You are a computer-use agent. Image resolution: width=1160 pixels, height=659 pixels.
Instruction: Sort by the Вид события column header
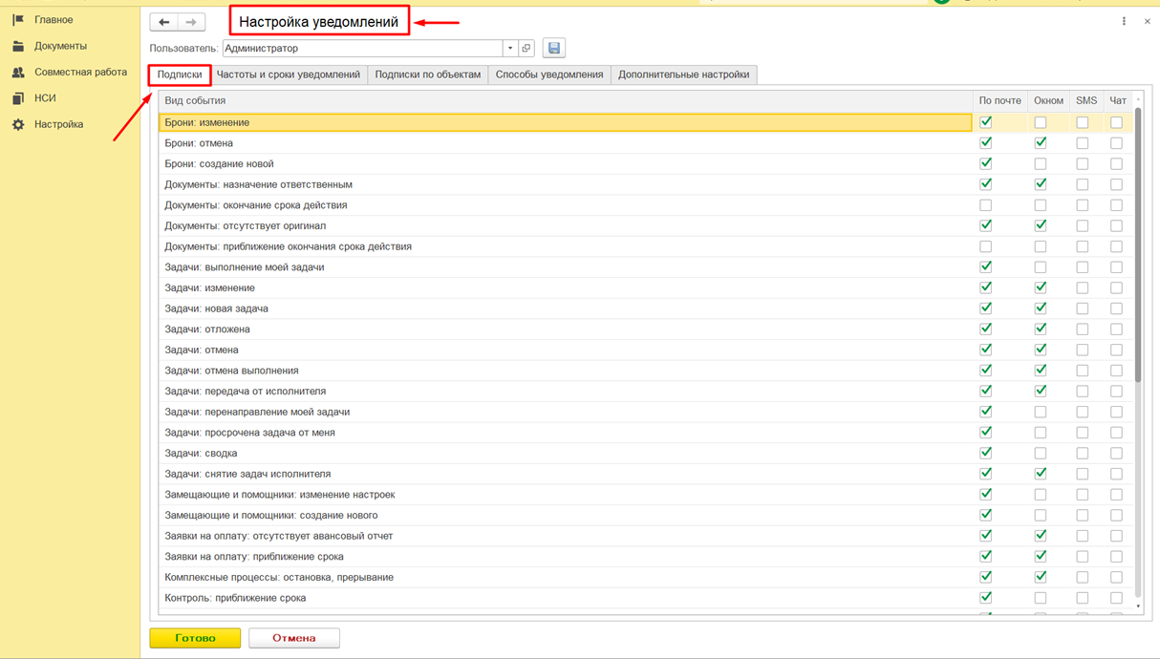point(566,100)
